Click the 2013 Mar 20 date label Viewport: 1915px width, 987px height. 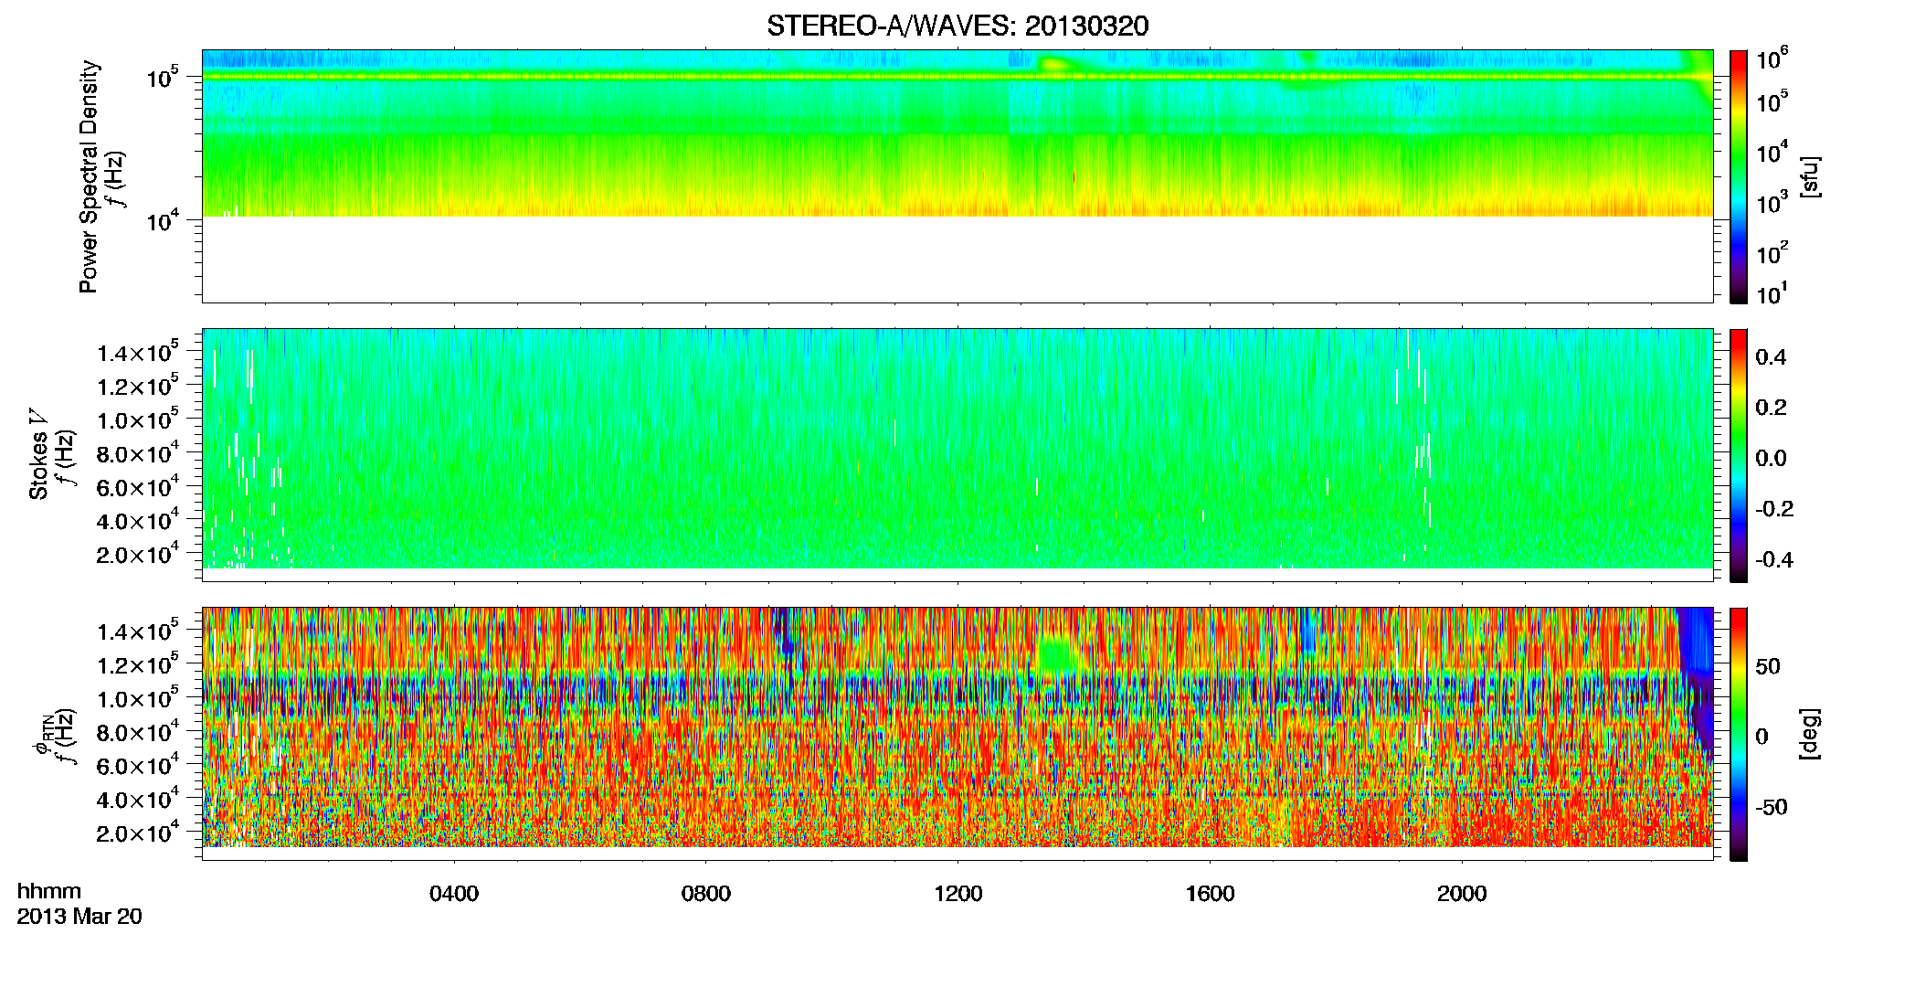tap(79, 917)
